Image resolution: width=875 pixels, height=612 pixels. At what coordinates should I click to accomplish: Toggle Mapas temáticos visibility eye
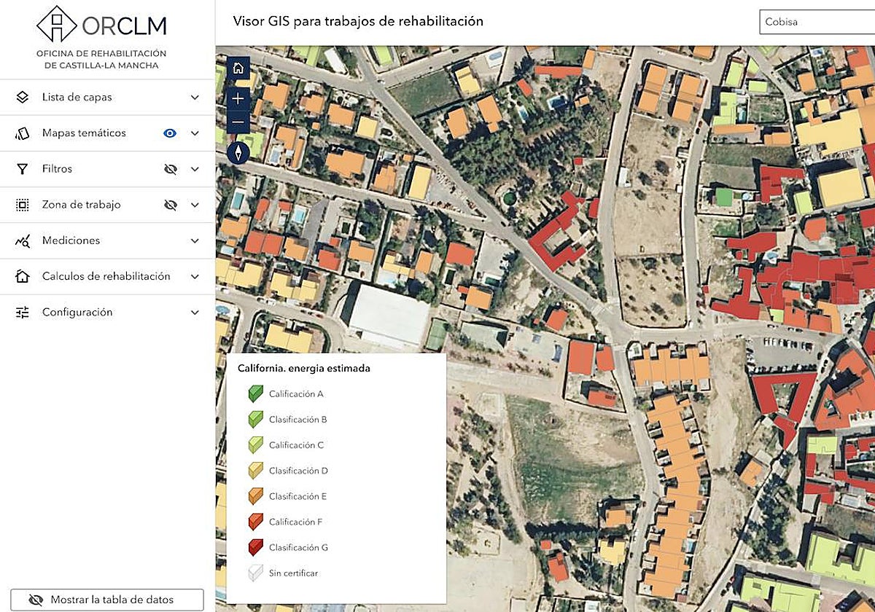click(170, 133)
